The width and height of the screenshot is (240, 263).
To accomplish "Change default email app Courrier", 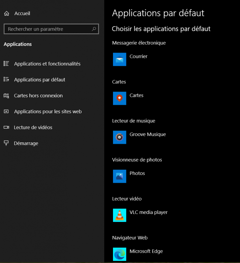I will point(139,56).
